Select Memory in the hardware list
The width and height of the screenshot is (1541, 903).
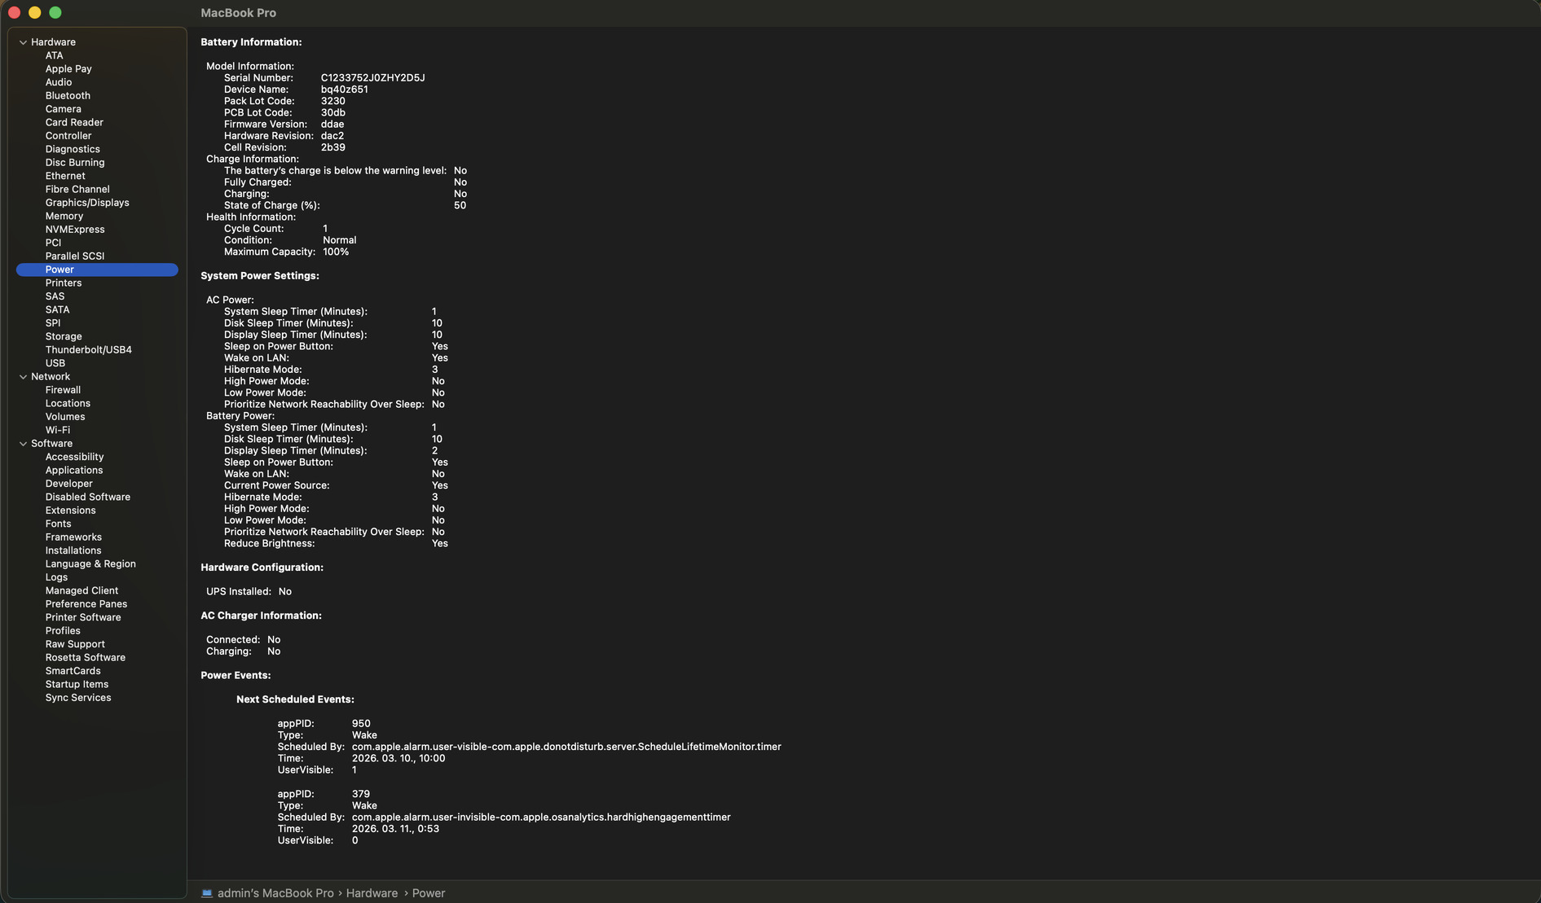pyautogui.click(x=64, y=217)
